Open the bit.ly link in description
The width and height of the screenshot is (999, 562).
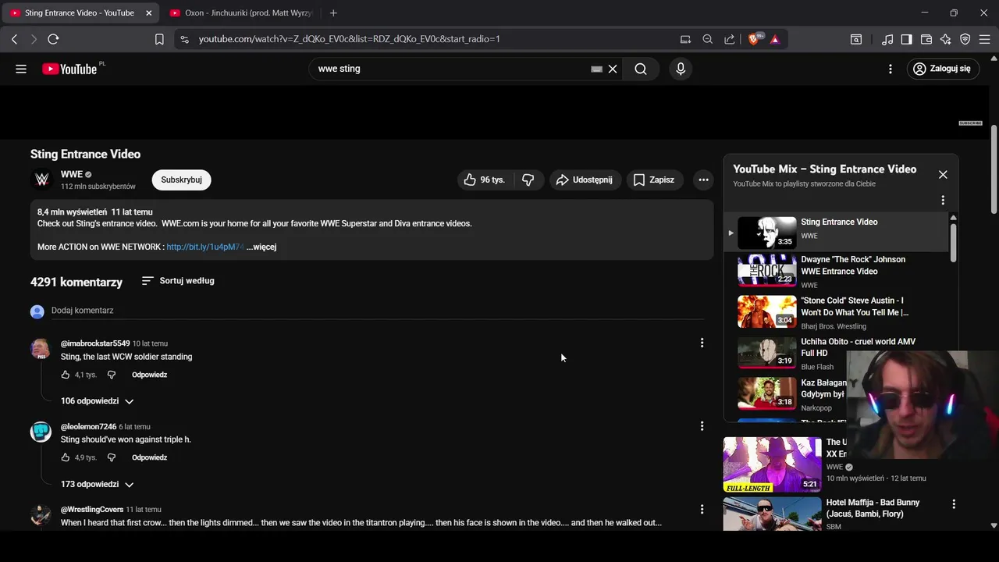[x=205, y=247]
